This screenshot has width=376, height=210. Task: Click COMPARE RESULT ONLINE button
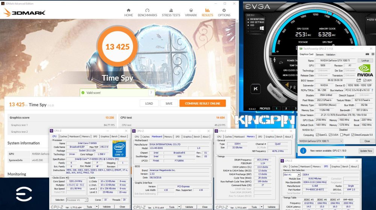[202, 103]
